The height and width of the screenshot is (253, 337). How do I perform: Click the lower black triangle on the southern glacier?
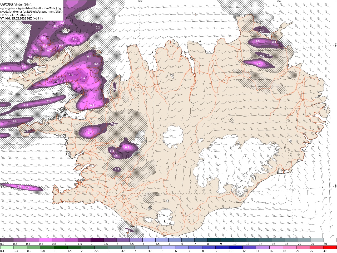pos(164,221)
